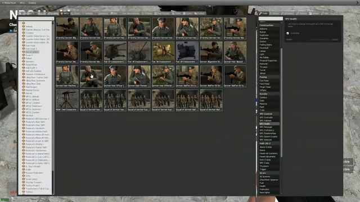Select the Balloons tool
The width and height of the screenshot is (360, 202).
pyautogui.click(x=269, y=29)
